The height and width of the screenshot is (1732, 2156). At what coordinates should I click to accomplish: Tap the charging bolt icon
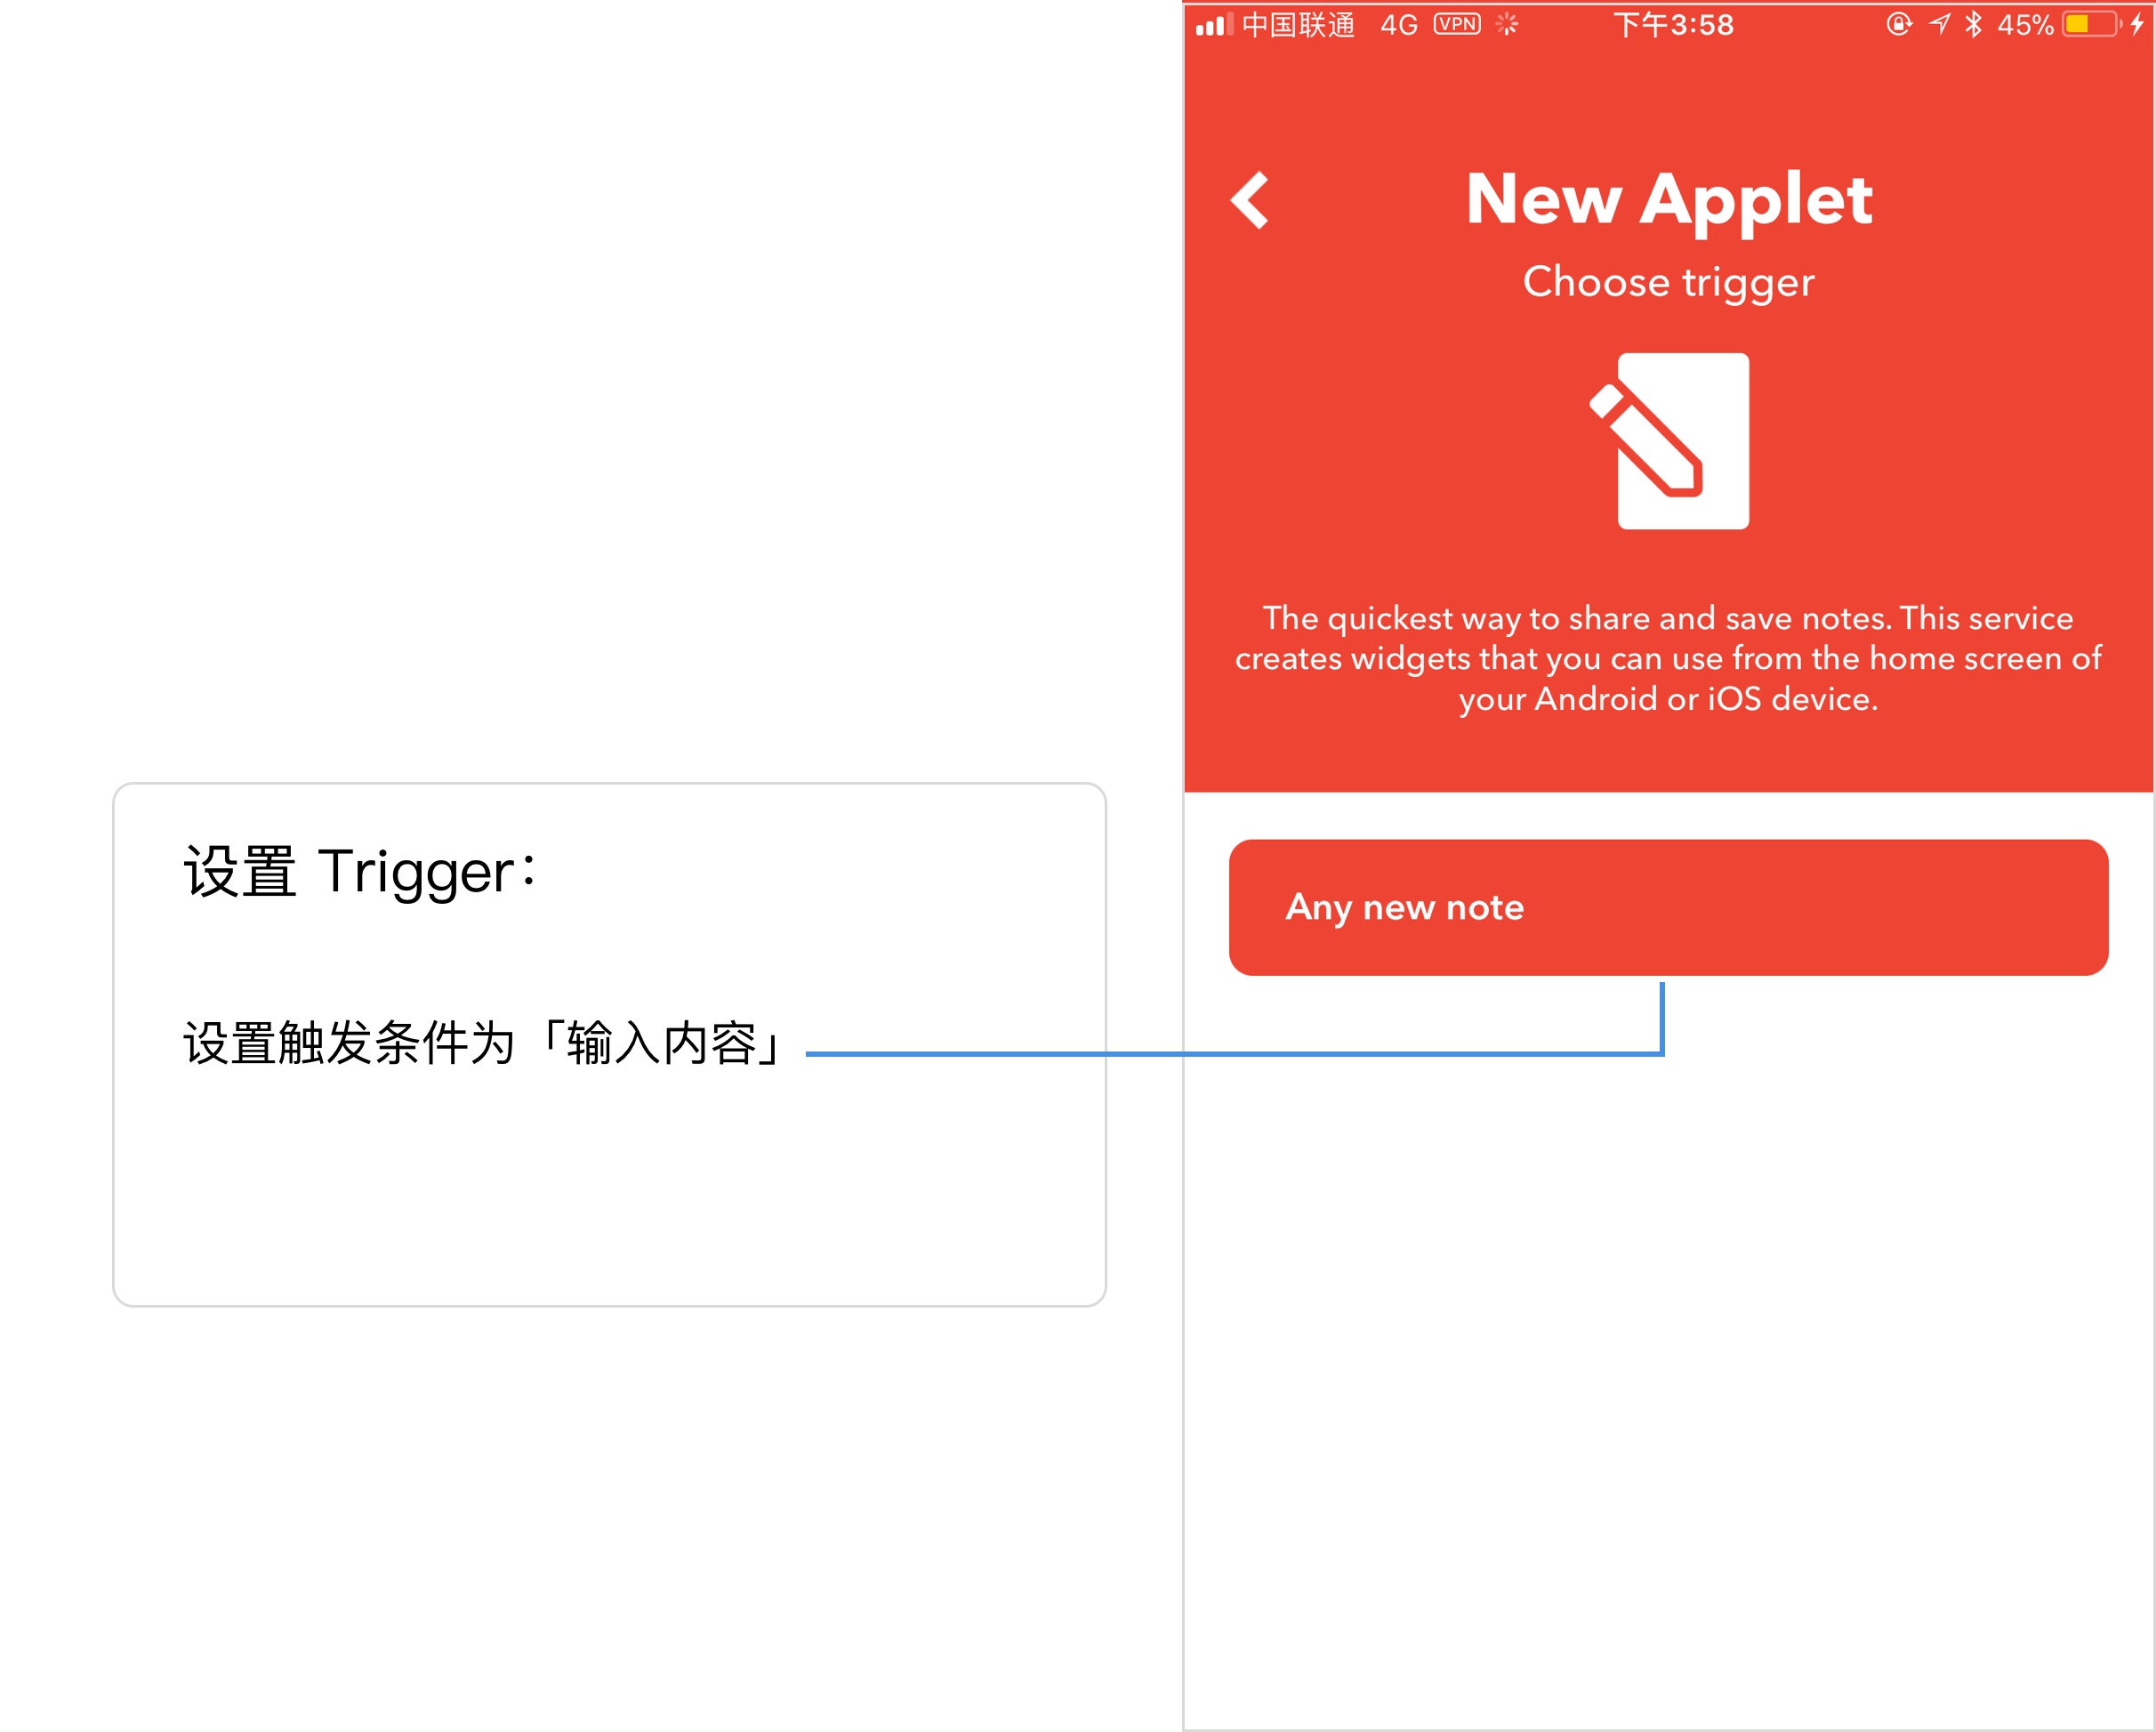point(2137,24)
